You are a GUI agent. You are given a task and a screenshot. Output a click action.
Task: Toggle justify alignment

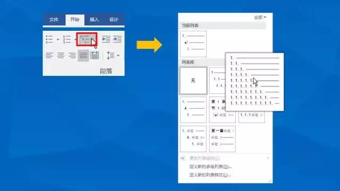(83, 55)
